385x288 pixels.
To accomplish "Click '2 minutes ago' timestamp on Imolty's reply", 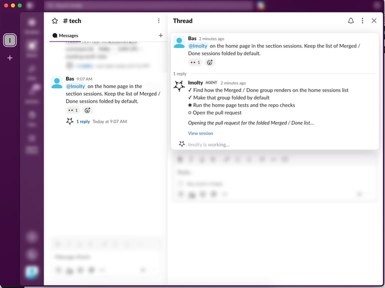I will tap(233, 83).
